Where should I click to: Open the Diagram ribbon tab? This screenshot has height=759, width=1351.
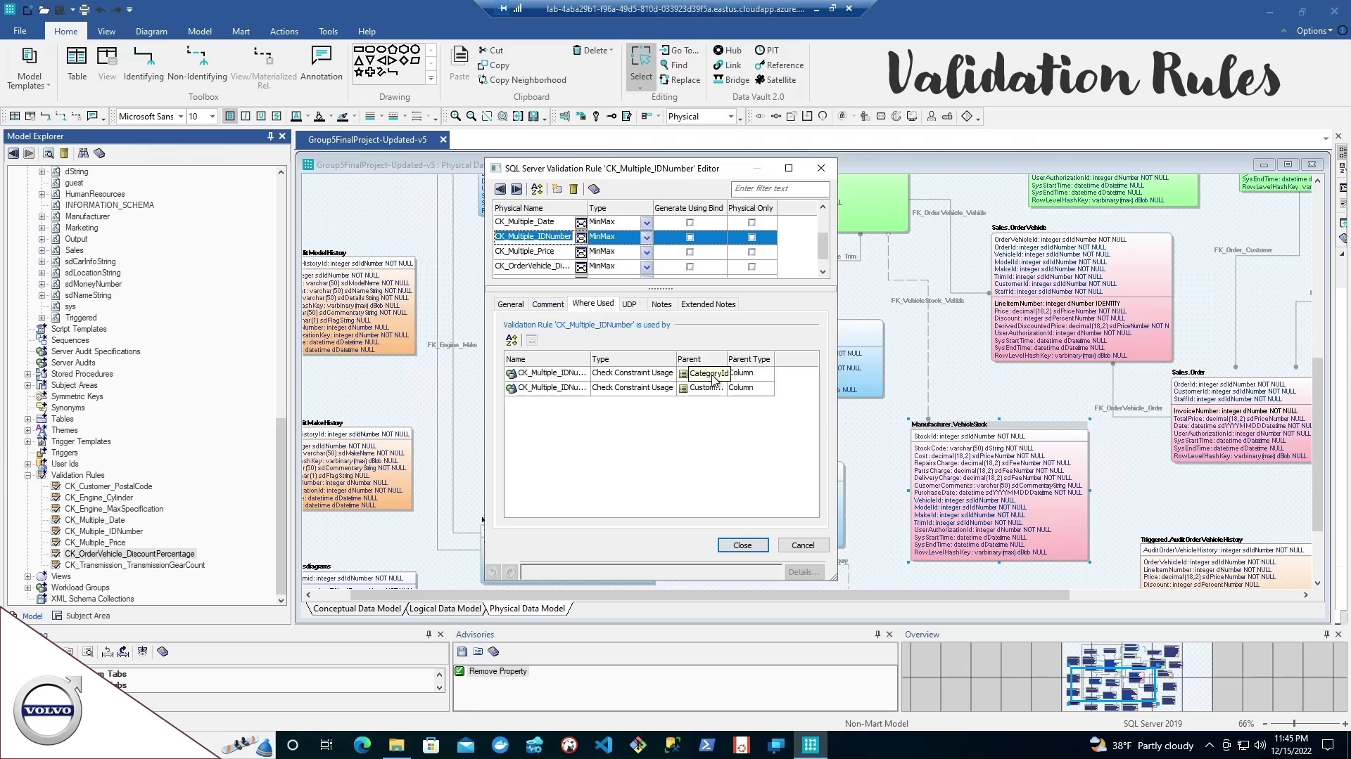tap(151, 31)
